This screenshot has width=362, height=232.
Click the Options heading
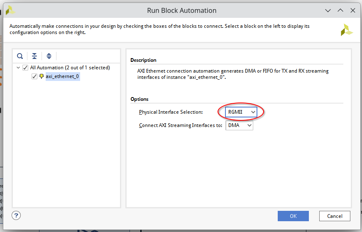[x=139, y=99]
